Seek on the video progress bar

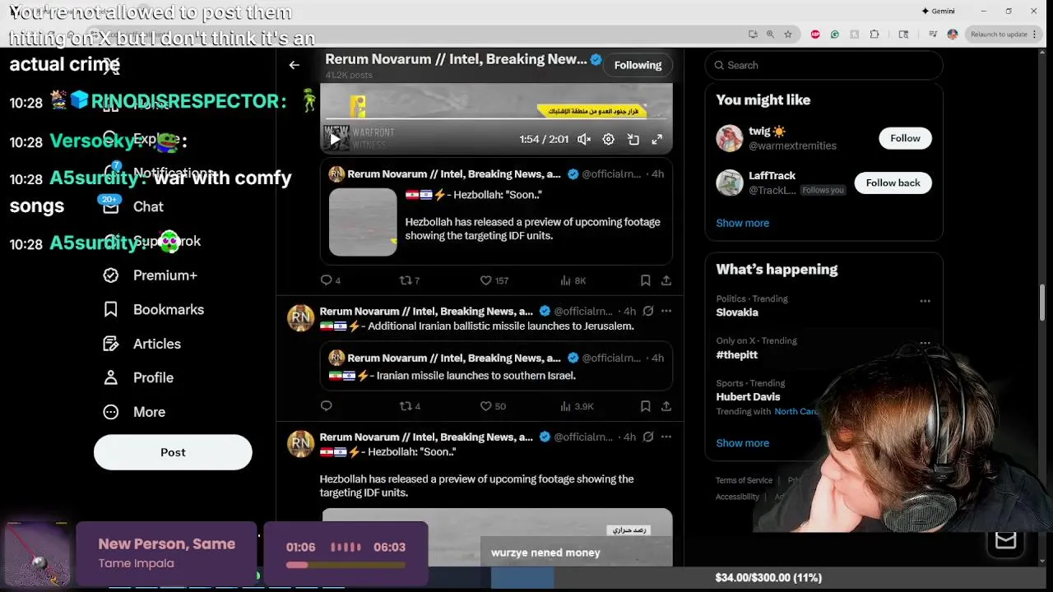pyautogui.click(x=496, y=118)
